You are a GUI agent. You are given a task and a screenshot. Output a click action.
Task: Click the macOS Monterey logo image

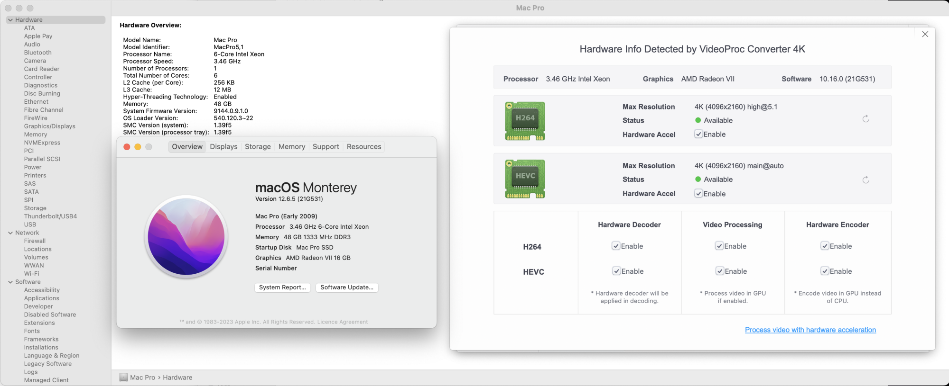[186, 236]
